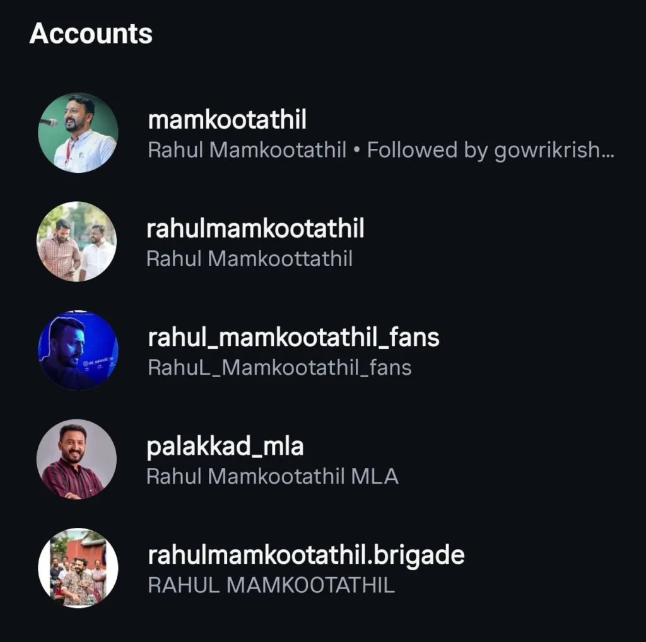Open the rahul_mamkootathil_fans blue profile photo
This screenshot has height=642, width=646.
[78, 350]
